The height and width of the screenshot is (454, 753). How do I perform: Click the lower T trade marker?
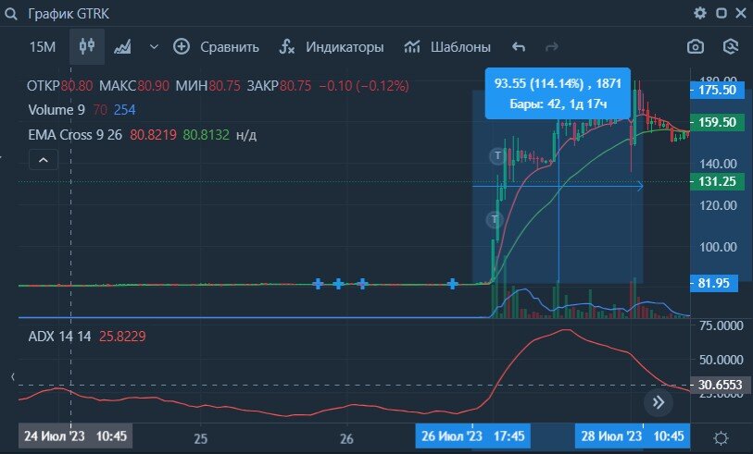coord(495,220)
